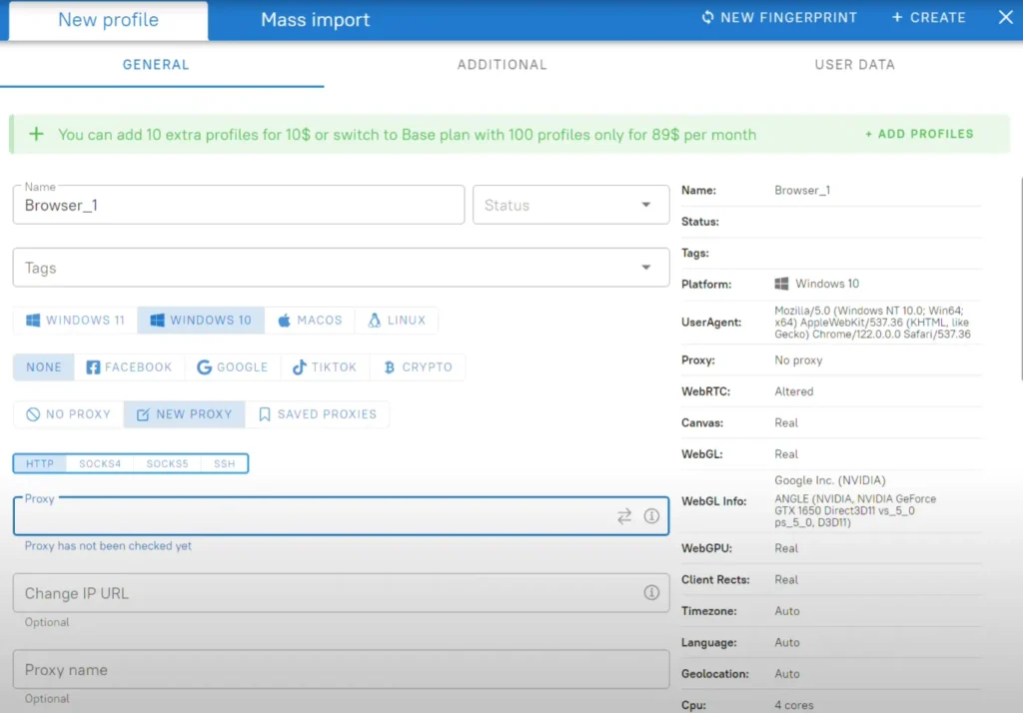This screenshot has width=1023, height=713.
Task: Click the UserAgent value in summary
Action: (x=872, y=323)
